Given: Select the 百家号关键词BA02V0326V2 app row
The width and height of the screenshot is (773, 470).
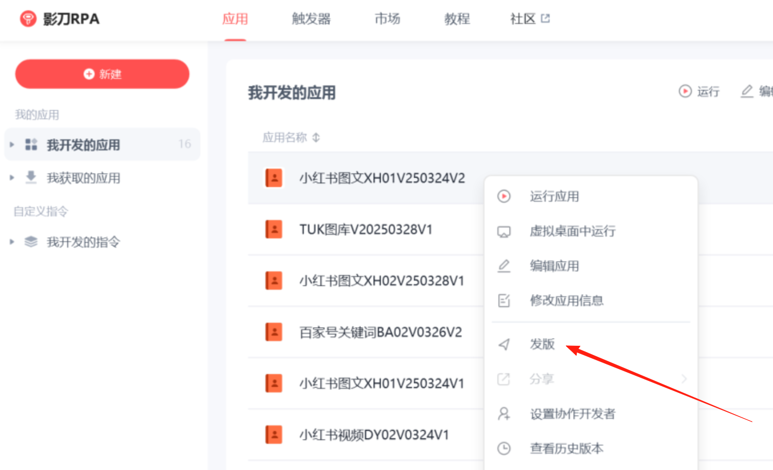Looking at the screenshot, I should (380, 332).
